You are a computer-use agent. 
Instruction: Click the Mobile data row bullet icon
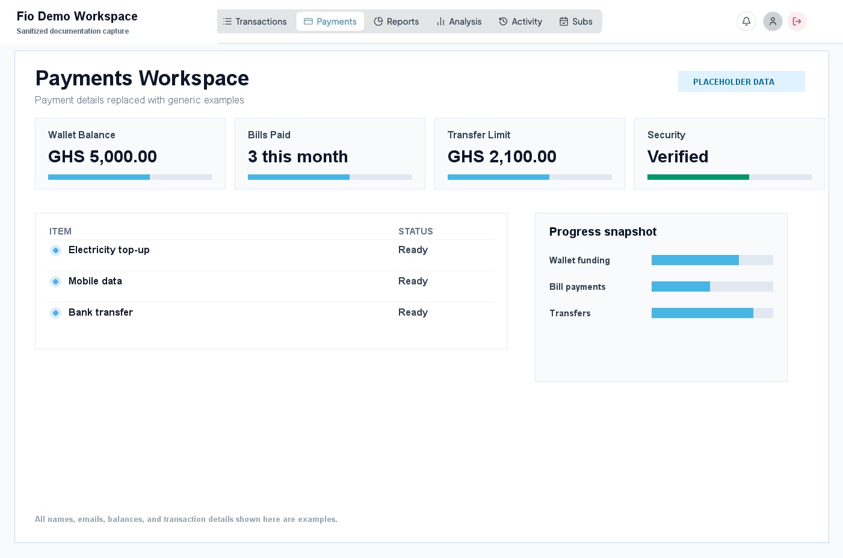[55, 281]
